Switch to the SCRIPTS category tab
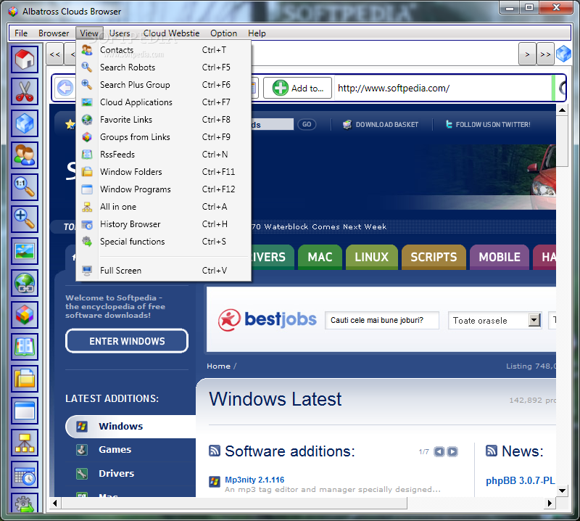This screenshot has width=580, height=521. coord(434,257)
